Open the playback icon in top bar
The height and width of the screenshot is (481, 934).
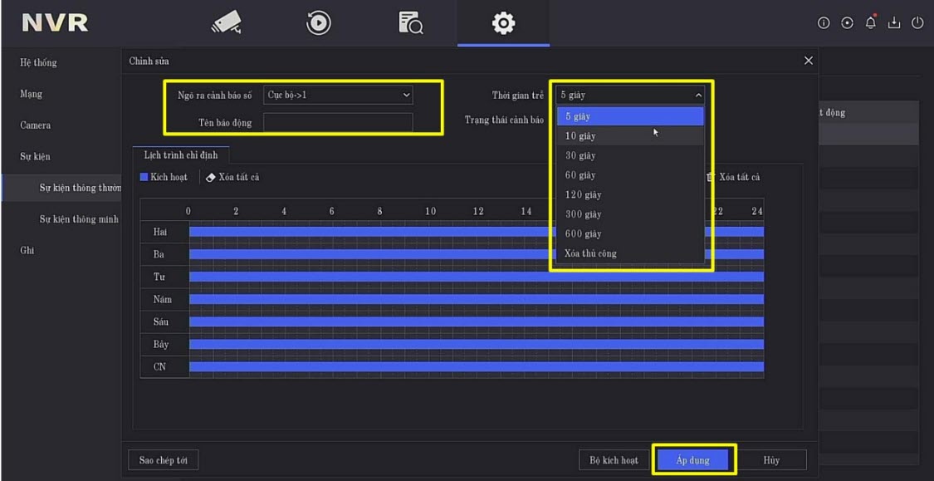coord(318,23)
